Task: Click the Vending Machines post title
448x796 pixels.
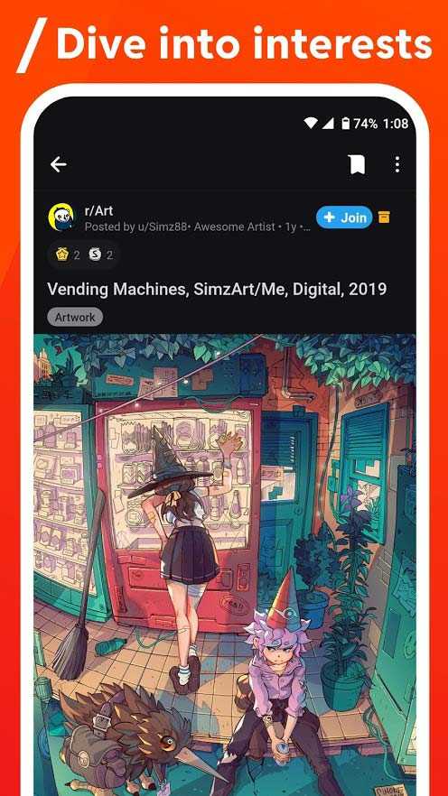Action: tap(217, 289)
